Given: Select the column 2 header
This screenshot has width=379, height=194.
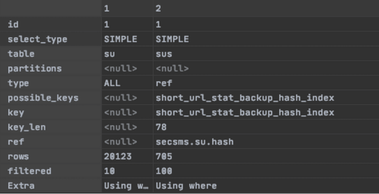Looking at the screenshot, I should click(x=266, y=9).
